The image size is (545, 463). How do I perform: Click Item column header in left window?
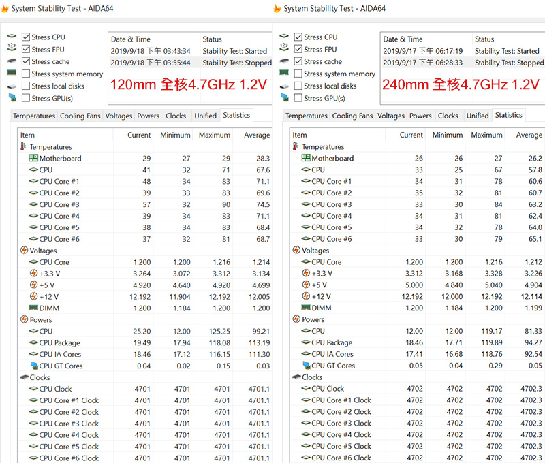(x=65, y=135)
